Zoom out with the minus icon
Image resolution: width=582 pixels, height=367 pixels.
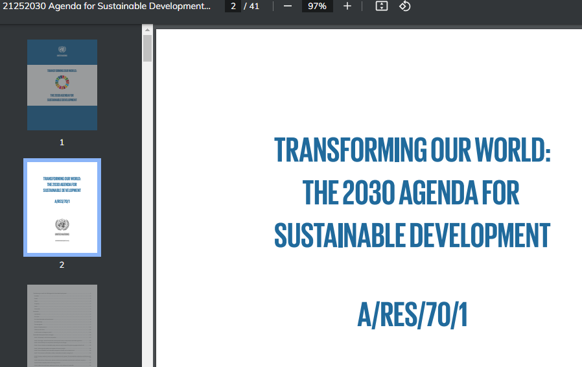[288, 6]
